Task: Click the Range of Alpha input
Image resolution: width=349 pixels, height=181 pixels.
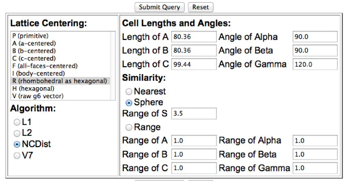Action: tap(315, 140)
